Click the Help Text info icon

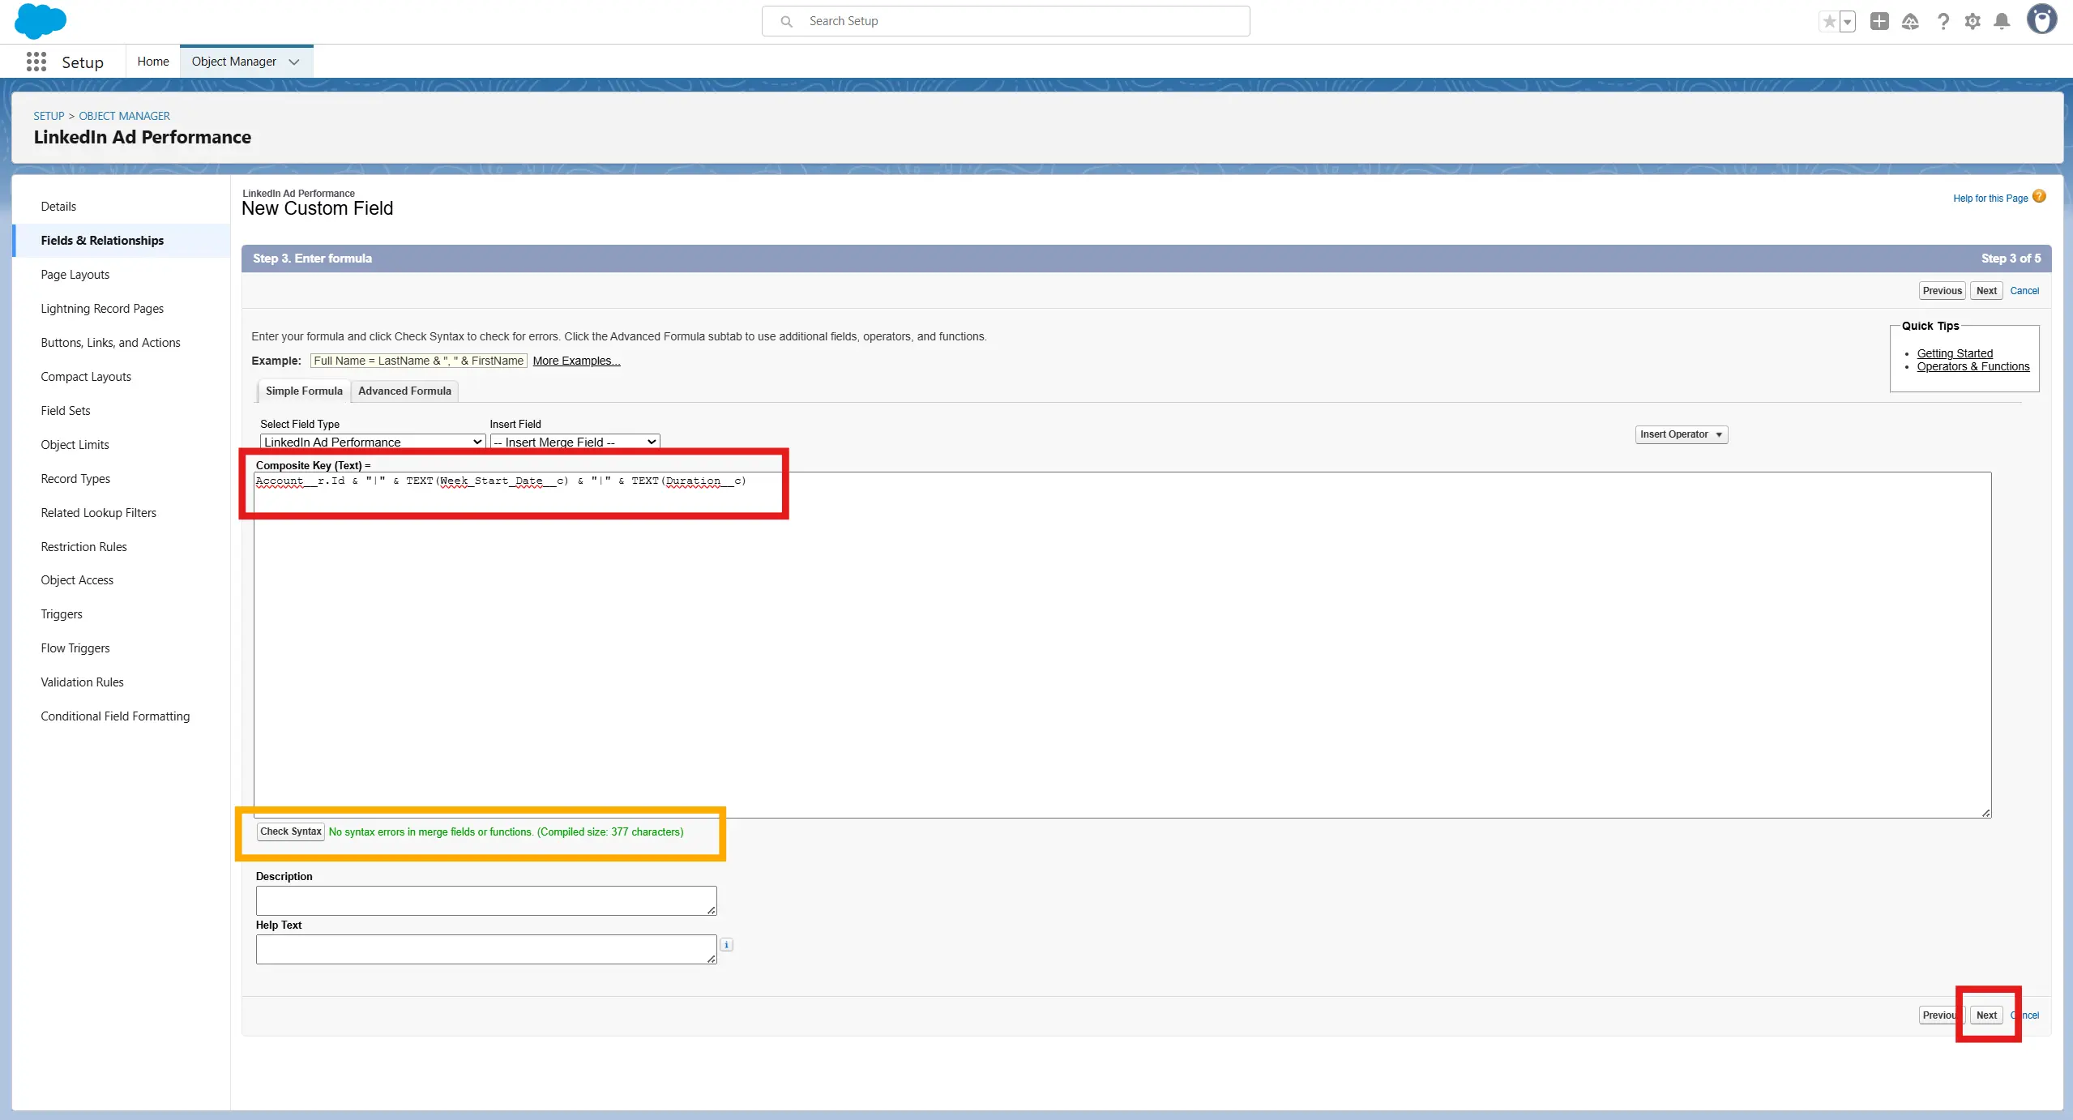[x=727, y=944]
